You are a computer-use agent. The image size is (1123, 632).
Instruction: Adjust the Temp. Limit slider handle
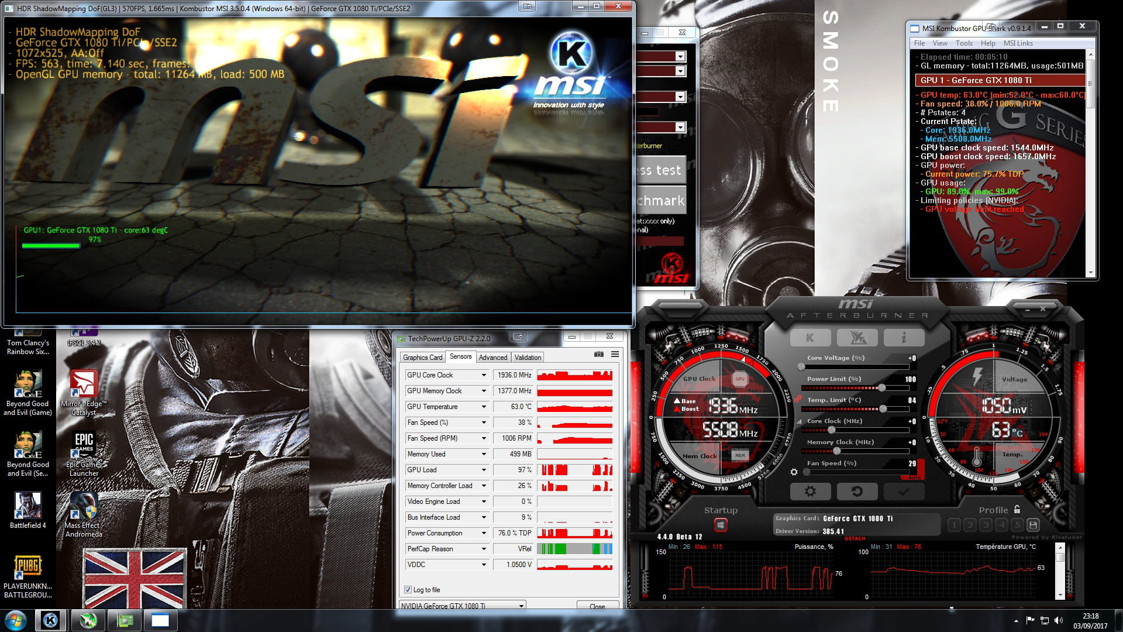click(x=883, y=409)
